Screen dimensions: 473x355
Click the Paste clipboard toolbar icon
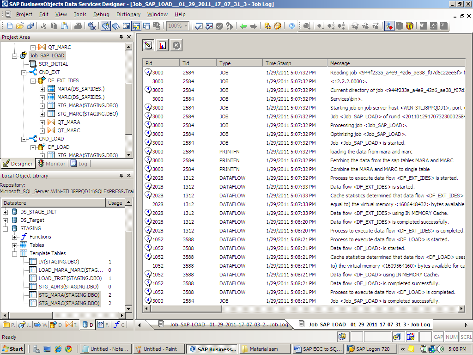click(x=64, y=26)
